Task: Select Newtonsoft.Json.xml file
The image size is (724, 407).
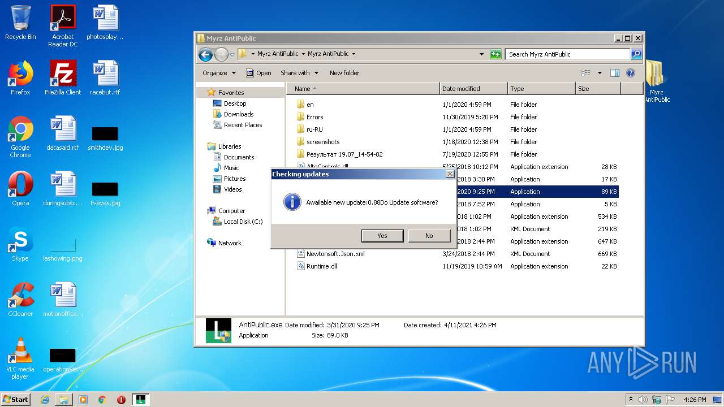Action: click(335, 254)
